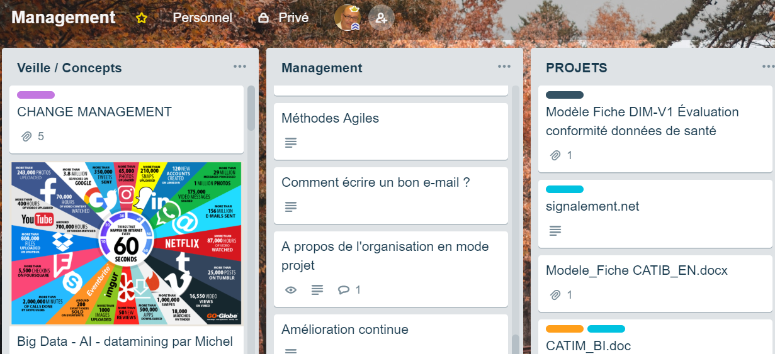Click attachment icon on Modèle Fiche DIM-V1 card
The height and width of the screenshot is (354, 775).
(x=555, y=155)
